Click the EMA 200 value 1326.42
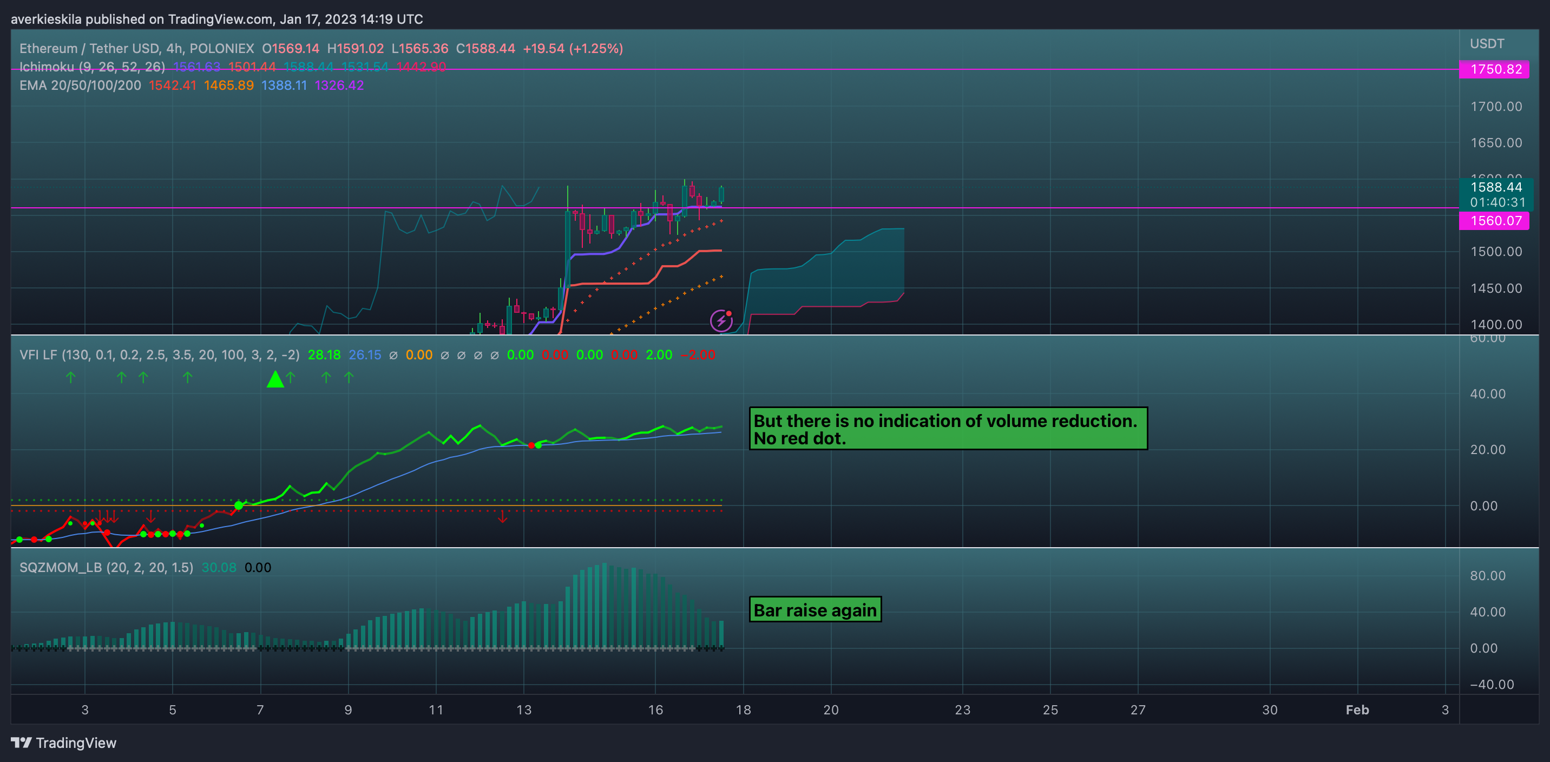Image resolution: width=1550 pixels, height=762 pixels. pyautogui.click(x=339, y=86)
